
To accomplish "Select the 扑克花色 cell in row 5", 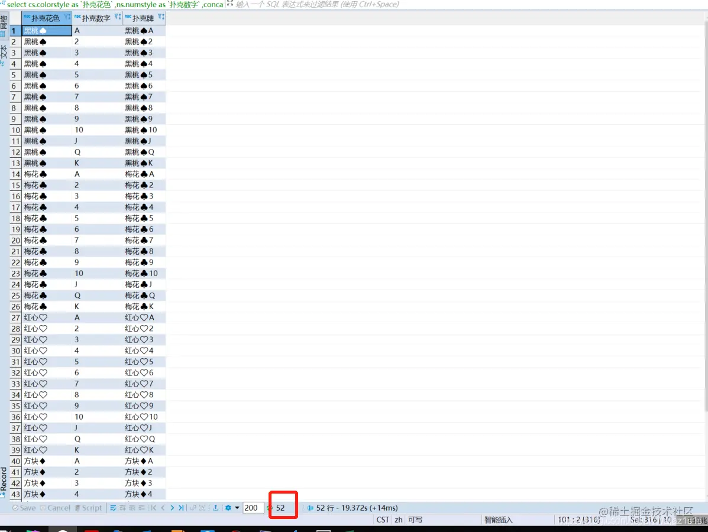I will tap(47, 75).
